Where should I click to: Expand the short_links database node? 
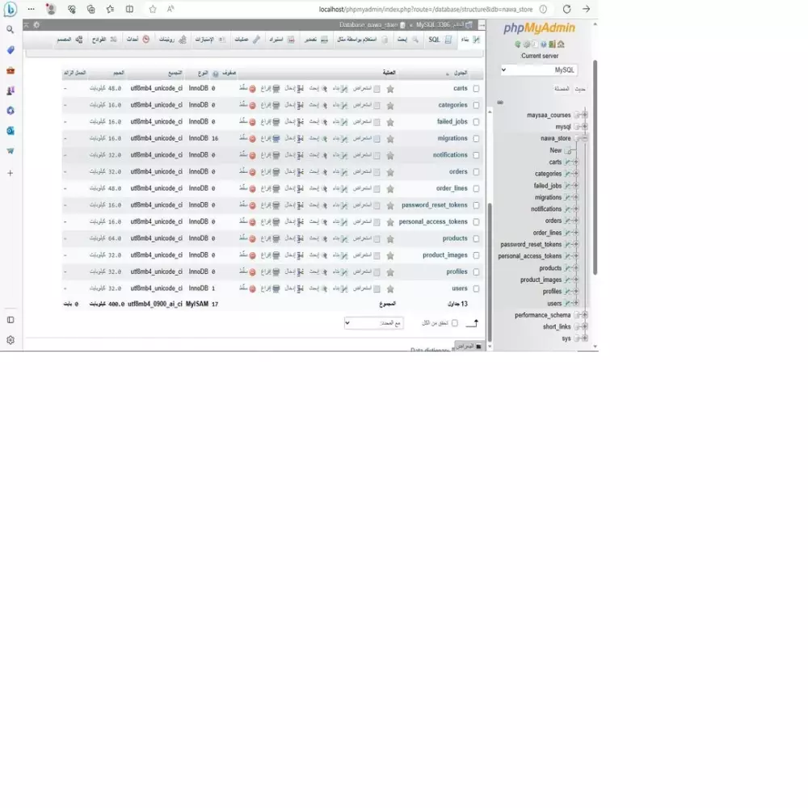coord(584,326)
